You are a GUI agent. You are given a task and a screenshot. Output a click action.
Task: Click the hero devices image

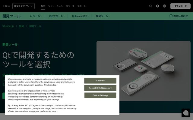tap(144, 71)
